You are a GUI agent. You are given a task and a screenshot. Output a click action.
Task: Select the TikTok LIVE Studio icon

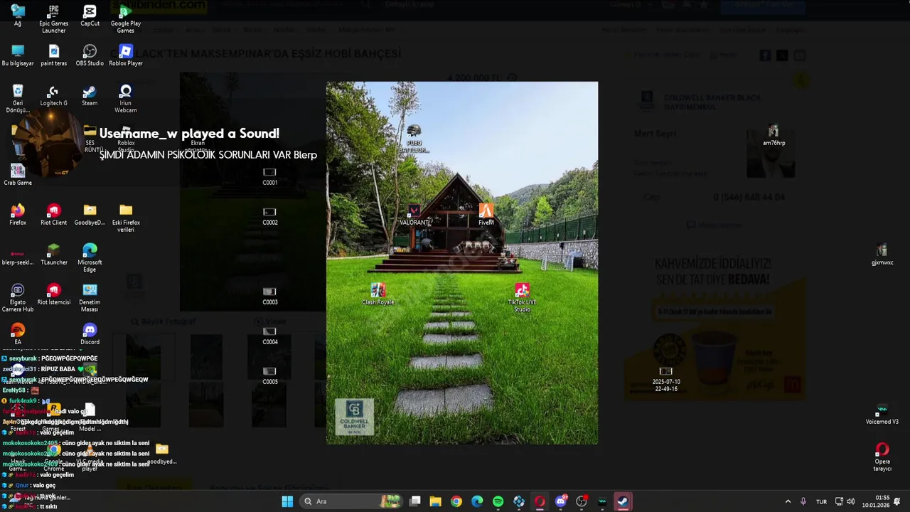coord(522,298)
